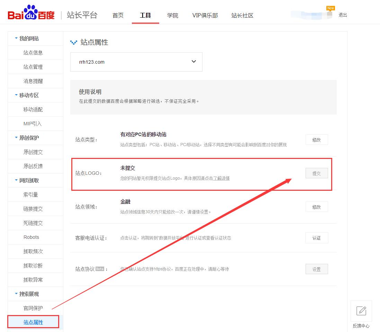Switch to the 首页 tab
Image resolution: width=380 pixels, height=332 pixels.
[118, 16]
